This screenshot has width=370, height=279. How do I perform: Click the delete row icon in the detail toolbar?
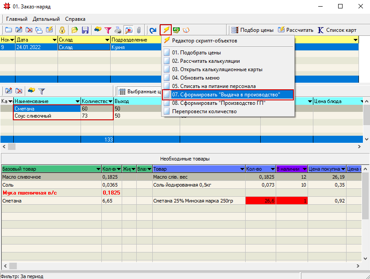click(19, 91)
